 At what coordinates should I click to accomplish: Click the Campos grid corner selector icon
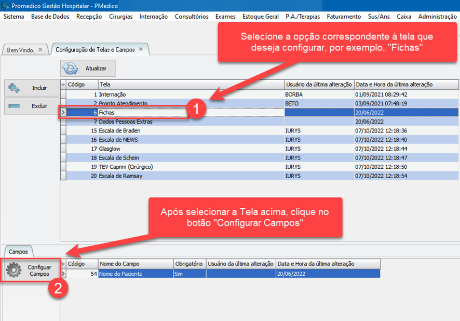63,264
